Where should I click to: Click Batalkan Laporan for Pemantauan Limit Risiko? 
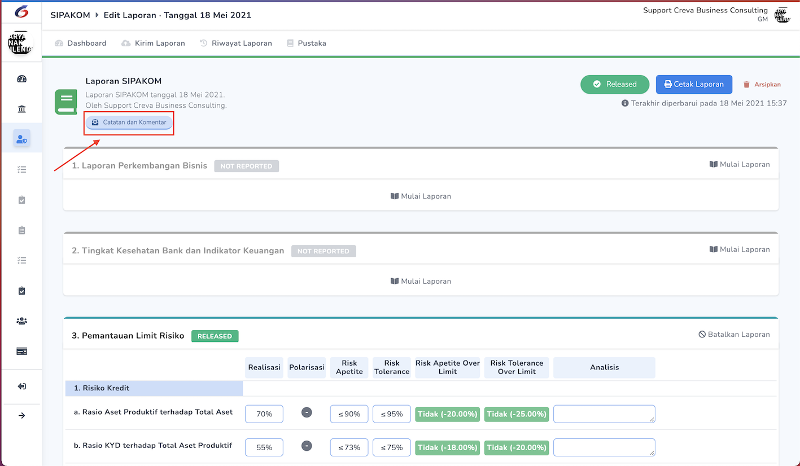coord(735,334)
